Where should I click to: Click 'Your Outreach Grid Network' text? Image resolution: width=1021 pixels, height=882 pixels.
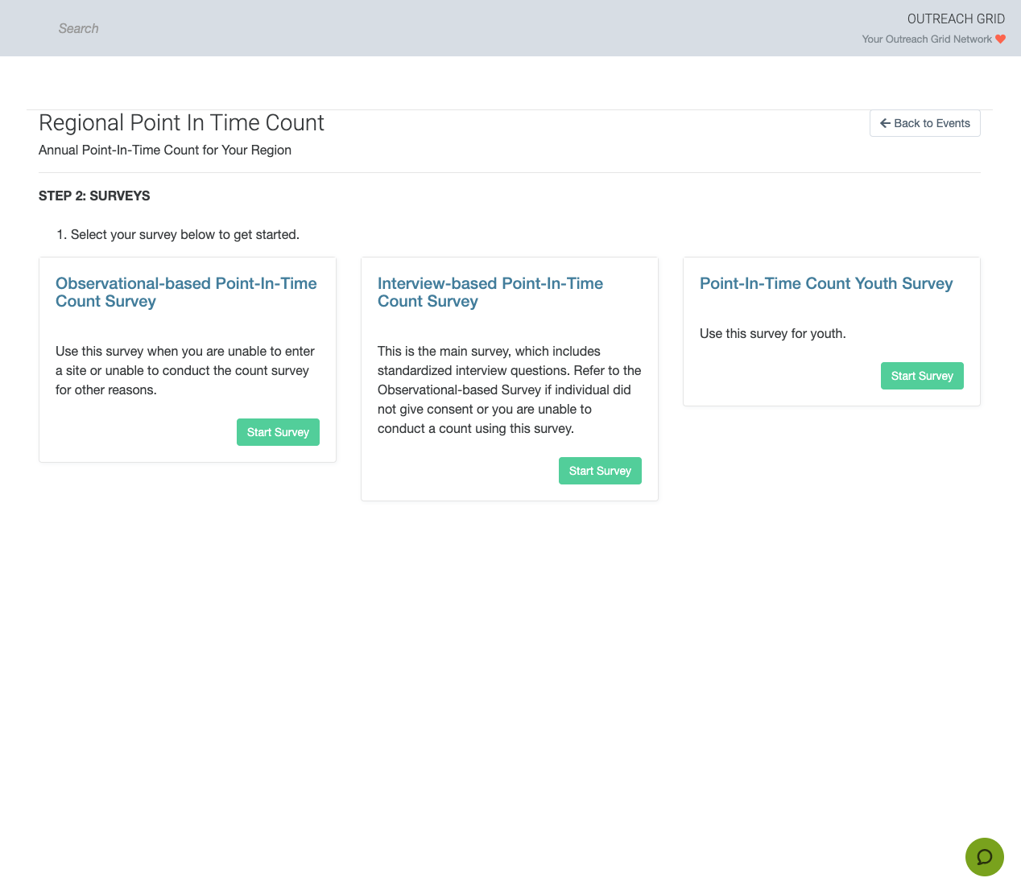(926, 39)
